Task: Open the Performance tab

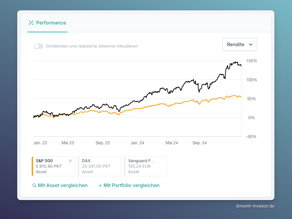Action: (48, 23)
